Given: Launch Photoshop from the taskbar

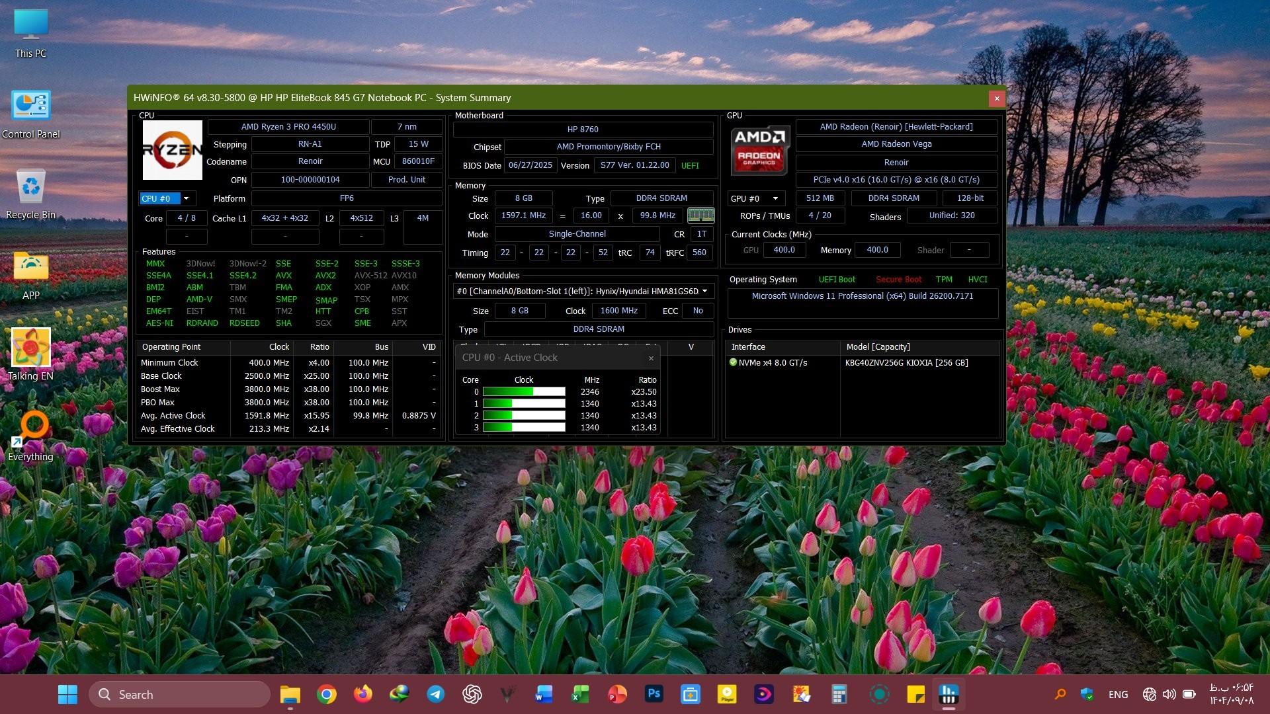Looking at the screenshot, I should click(654, 694).
